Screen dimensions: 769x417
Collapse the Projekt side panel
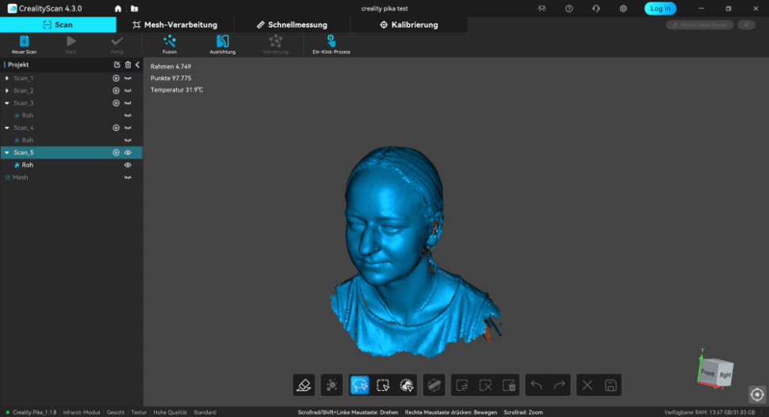pyautogui.click(x=138, y=65)
